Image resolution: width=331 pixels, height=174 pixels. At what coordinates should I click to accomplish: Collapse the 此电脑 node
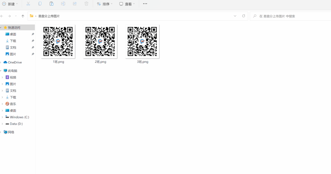(x=1, y=71)
